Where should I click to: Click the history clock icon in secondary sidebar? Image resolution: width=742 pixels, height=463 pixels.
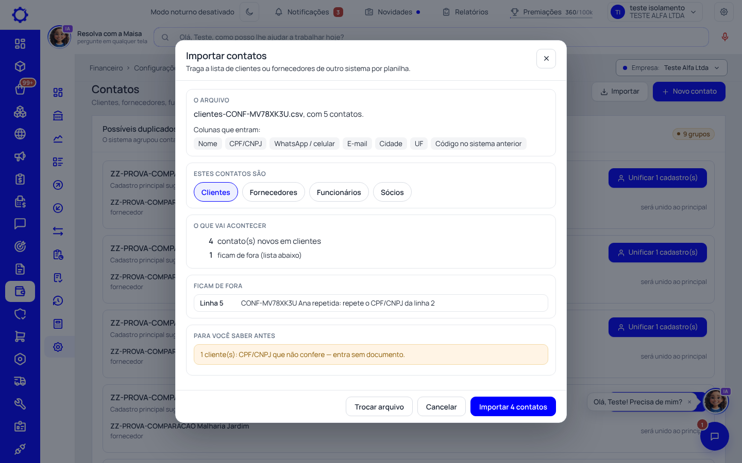(x=58, y=301)
